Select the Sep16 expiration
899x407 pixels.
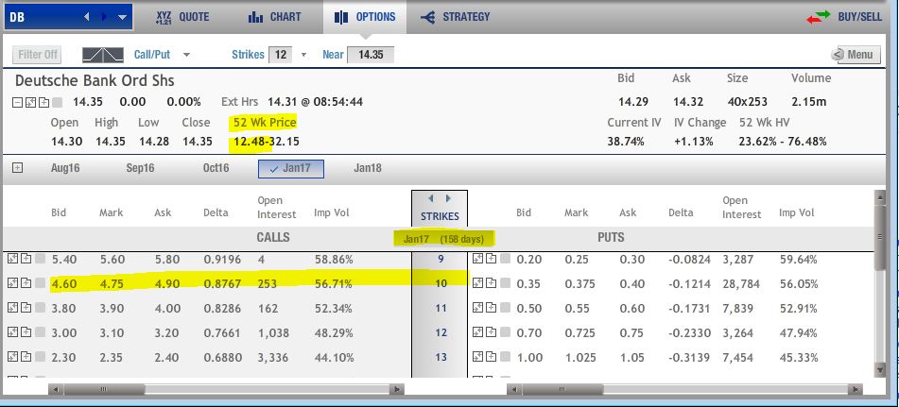(141, 168)
